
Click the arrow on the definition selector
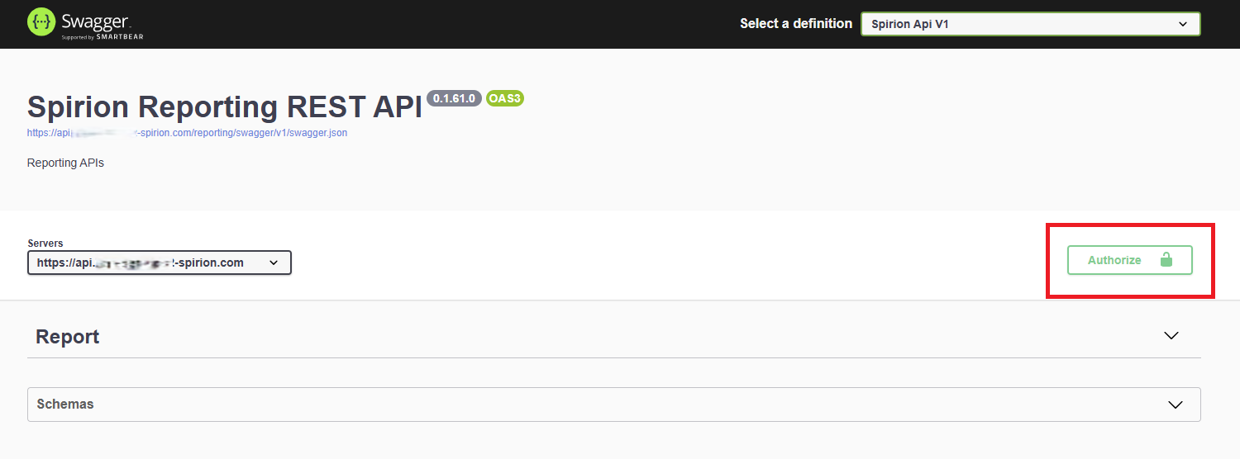coord(1182,24)
